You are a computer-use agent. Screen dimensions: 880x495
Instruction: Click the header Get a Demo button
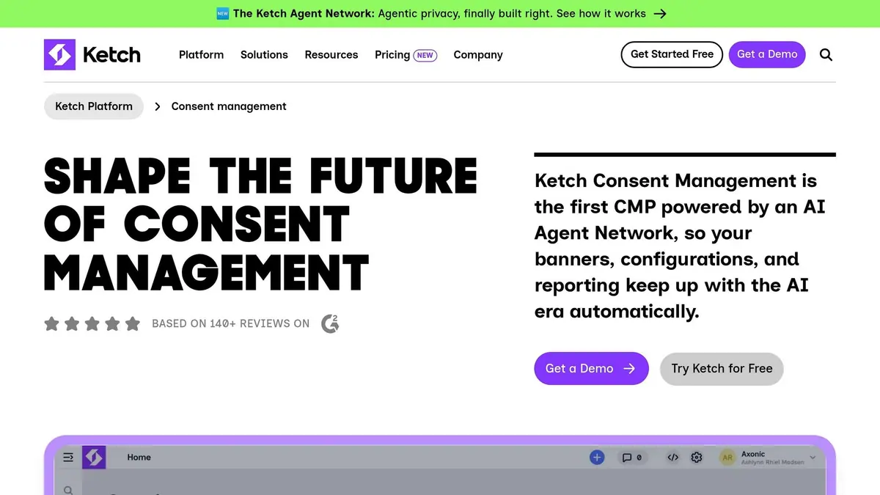pos(767,54)
